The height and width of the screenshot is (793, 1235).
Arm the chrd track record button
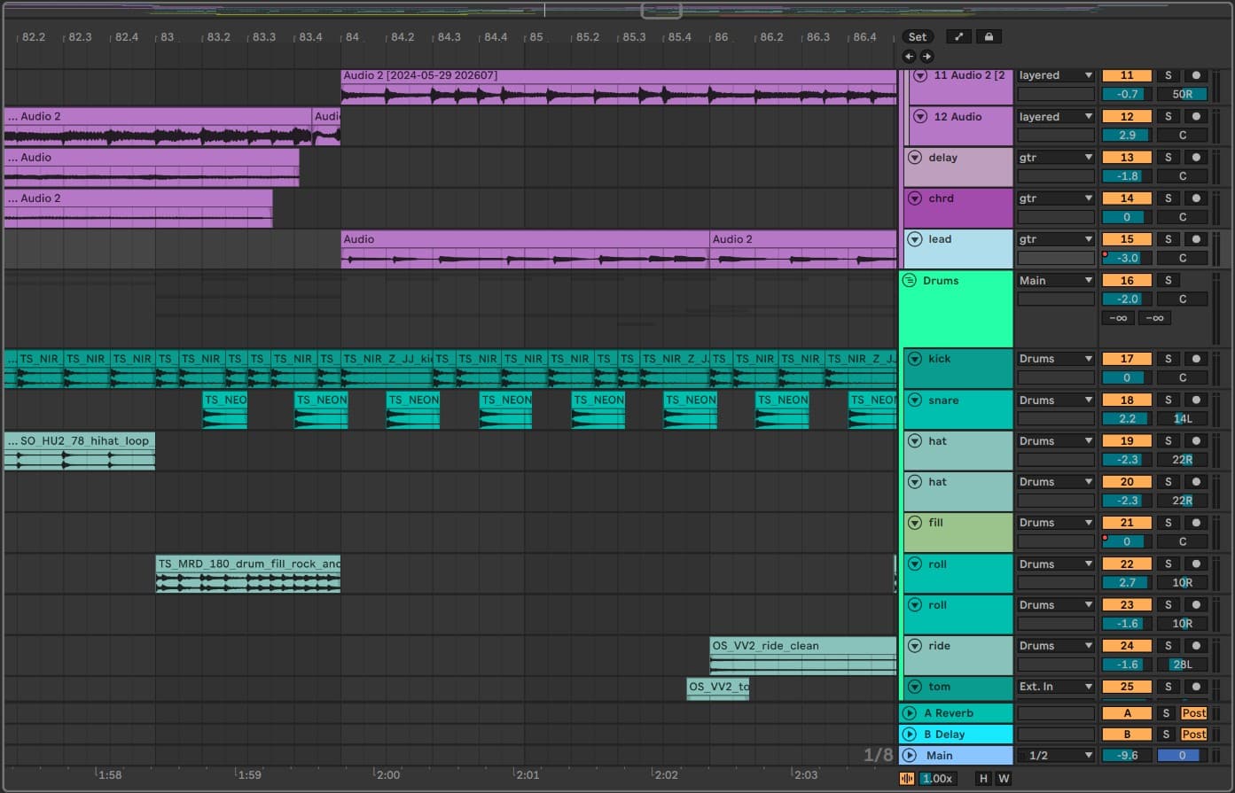coord(1196,198)
